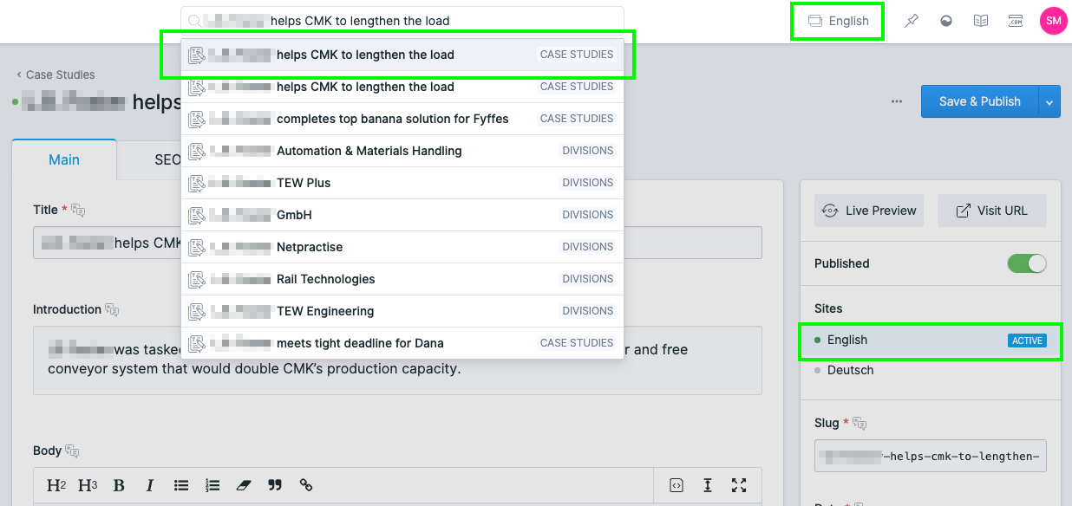Viewport: 1072px width, 506px height.
Task: Open documentation via the book icon
Action: pyautogui.click(x=981, y=20)
